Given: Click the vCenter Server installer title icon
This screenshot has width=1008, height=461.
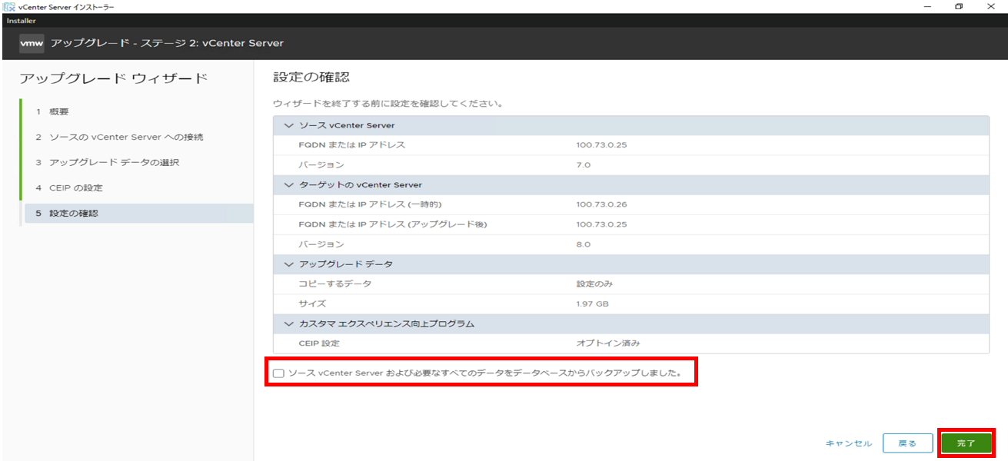Looking at the screenshot, I should coord(9,6).
